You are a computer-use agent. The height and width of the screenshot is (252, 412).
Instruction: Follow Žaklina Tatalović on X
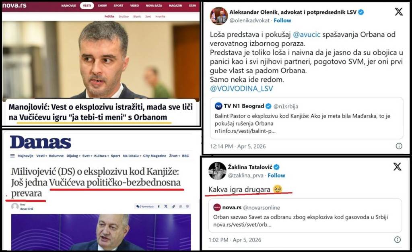[276, 176]
